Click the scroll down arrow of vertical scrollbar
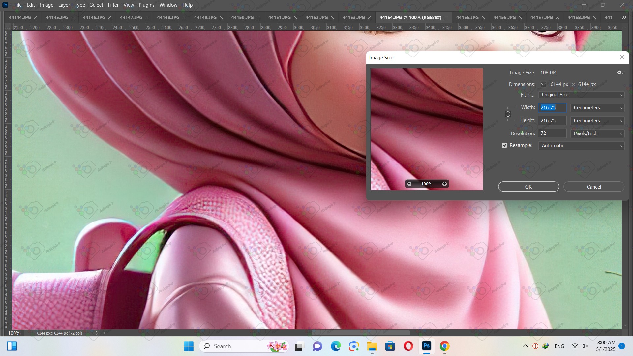Image resolution: width=633 pixels, height=356 pixels. [x=625, y=326]
